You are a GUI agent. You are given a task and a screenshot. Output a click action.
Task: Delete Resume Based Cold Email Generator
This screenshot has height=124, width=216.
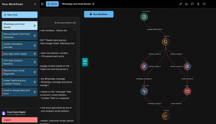click(x=35, y=36)
